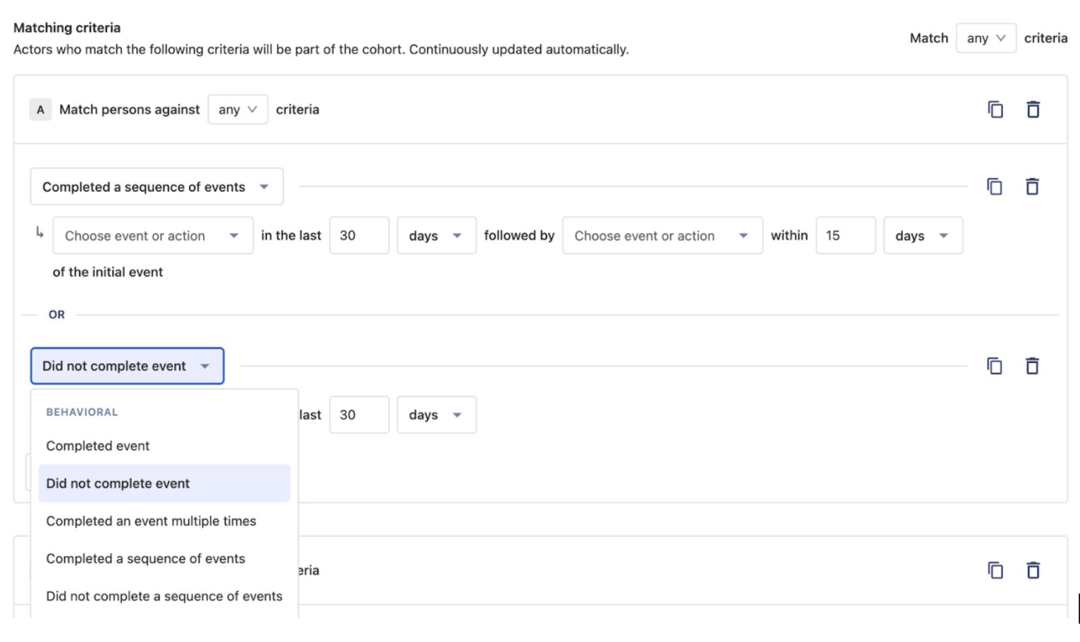The image size is (1080, 642).
Task: Choose Completed an event multiple times option
Action: pyautogui.click(x=151, y=522)
